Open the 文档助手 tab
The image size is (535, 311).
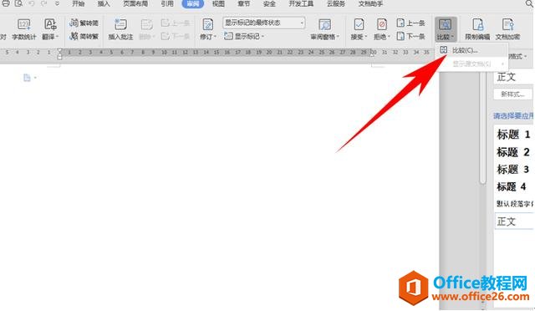click(x=370, y=3)
